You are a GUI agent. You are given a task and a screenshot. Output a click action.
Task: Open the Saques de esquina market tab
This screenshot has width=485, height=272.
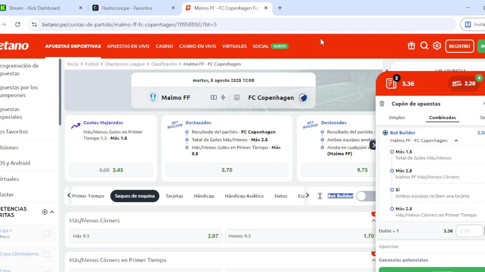click(x=135, y=196)
